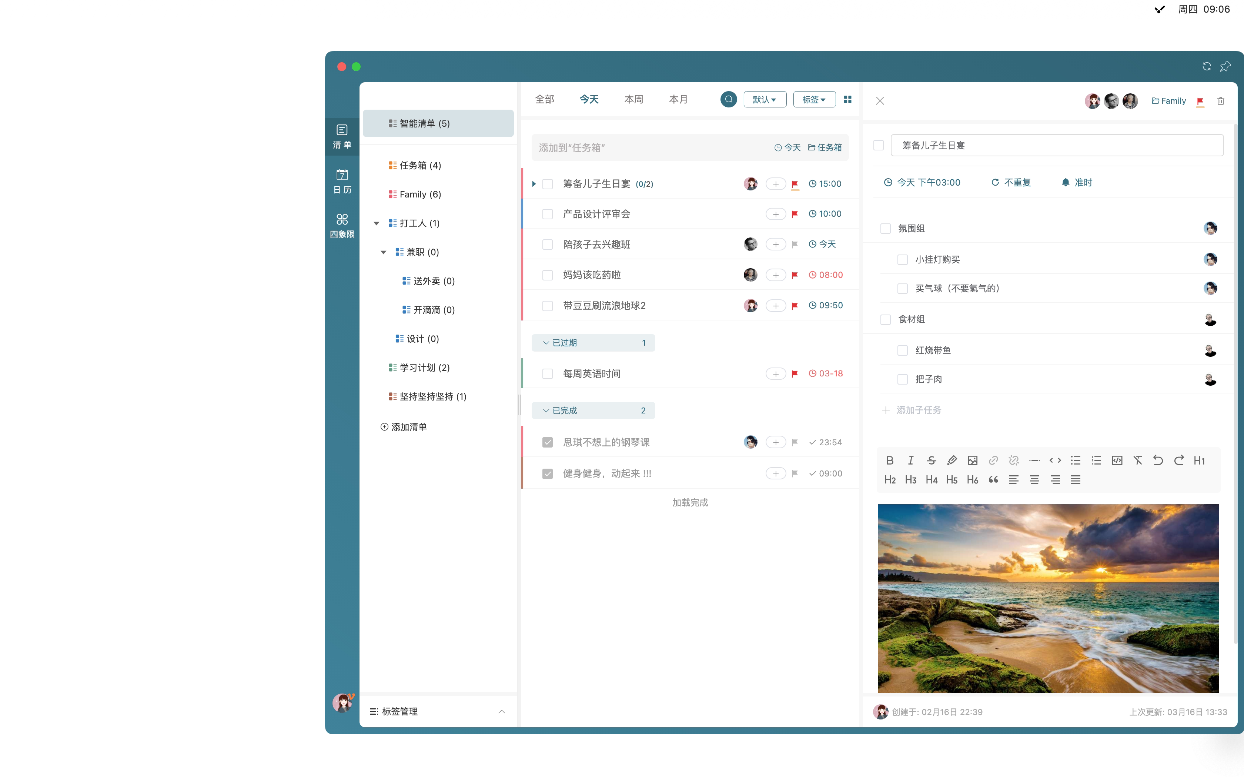
Task: Insert a code block
Action: point(1117,461)
